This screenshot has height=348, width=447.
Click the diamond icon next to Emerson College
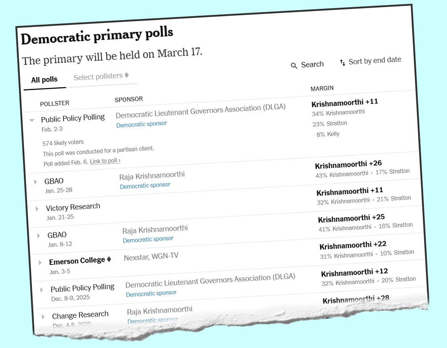click(x=109, y=260)
